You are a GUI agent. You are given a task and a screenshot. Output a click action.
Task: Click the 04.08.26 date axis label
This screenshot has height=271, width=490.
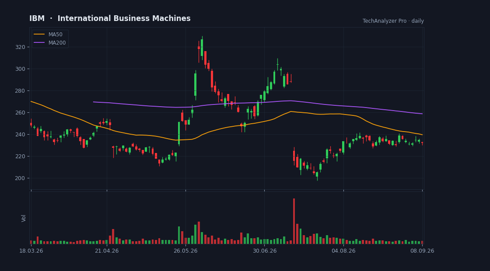coord(343,251)
